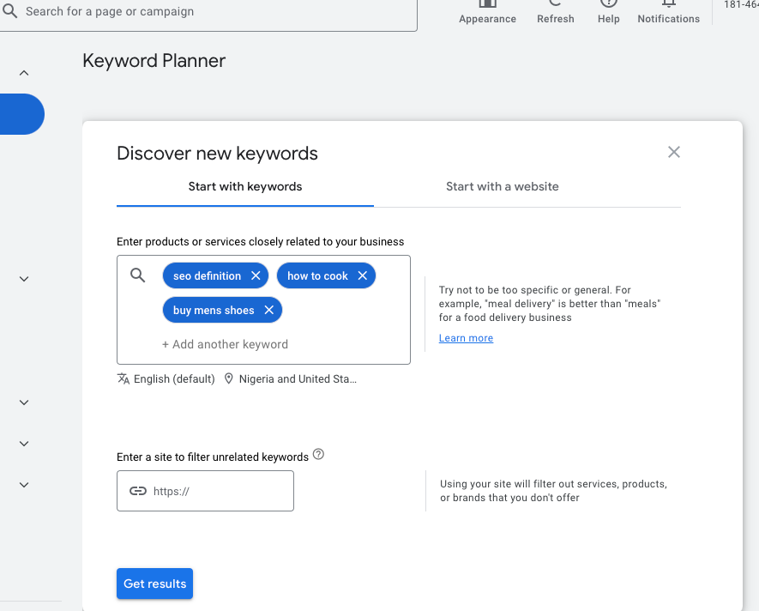Select the Start with keywords tab
Screen dimensions: 759x611
tap(244, 186)
